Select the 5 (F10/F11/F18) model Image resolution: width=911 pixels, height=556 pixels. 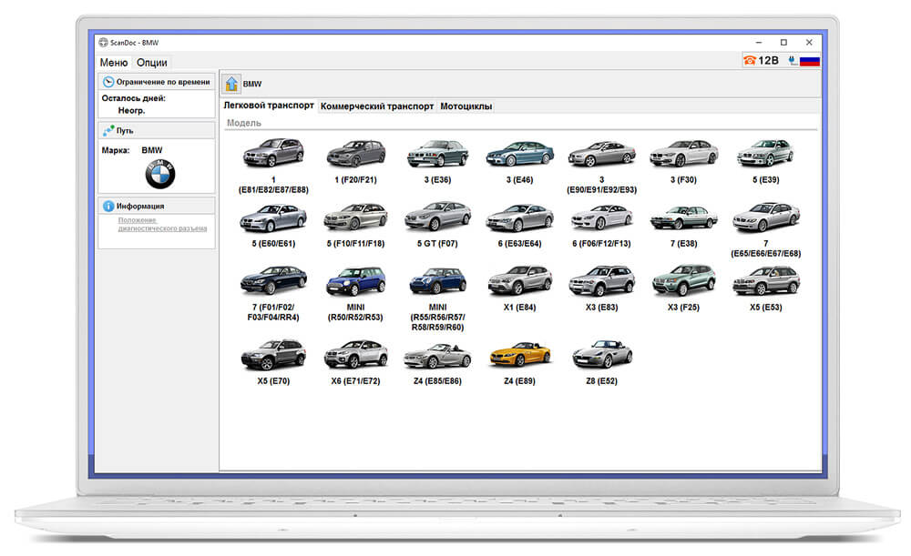tap(355, 225)
